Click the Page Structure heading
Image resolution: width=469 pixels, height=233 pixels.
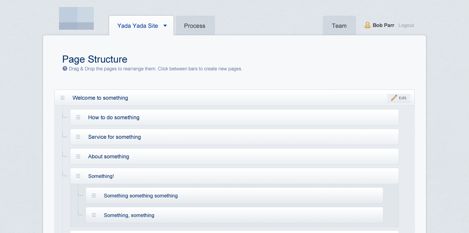point(95,59)
